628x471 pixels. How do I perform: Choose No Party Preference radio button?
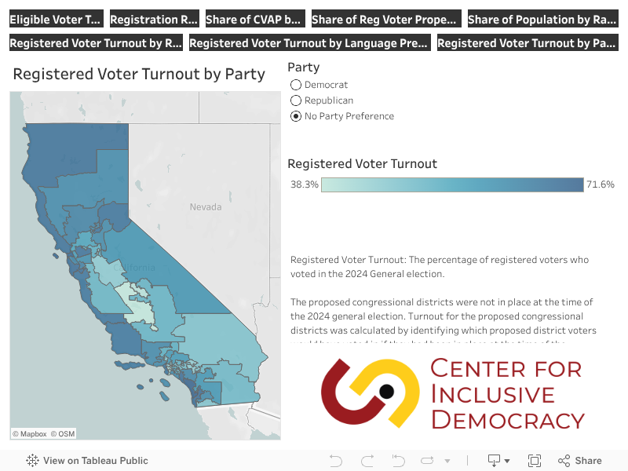296,116
